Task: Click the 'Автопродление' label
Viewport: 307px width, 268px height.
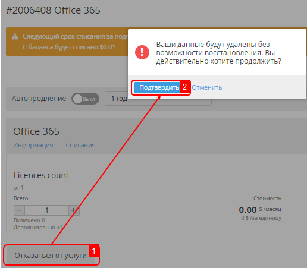Action: coord(39,99)
